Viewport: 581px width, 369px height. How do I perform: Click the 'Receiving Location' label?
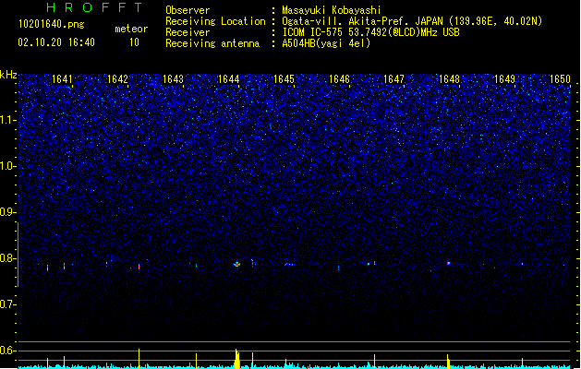click(215, 21)
